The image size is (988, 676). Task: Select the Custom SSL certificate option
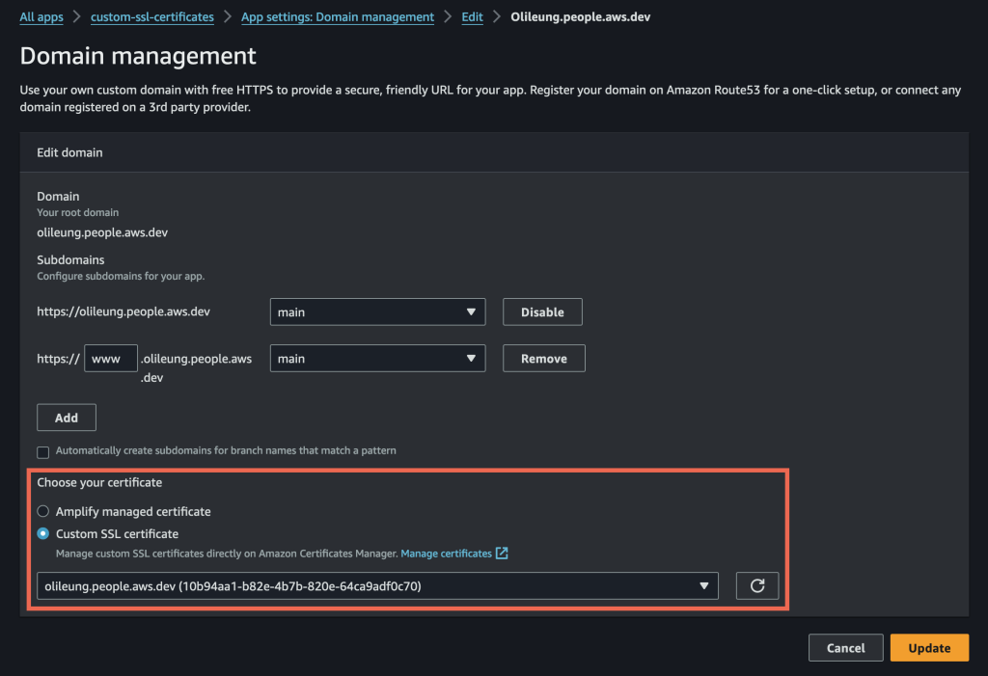[42, 533]
